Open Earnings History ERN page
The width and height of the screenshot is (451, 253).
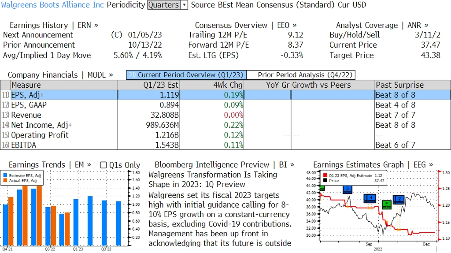click(54, 25)
